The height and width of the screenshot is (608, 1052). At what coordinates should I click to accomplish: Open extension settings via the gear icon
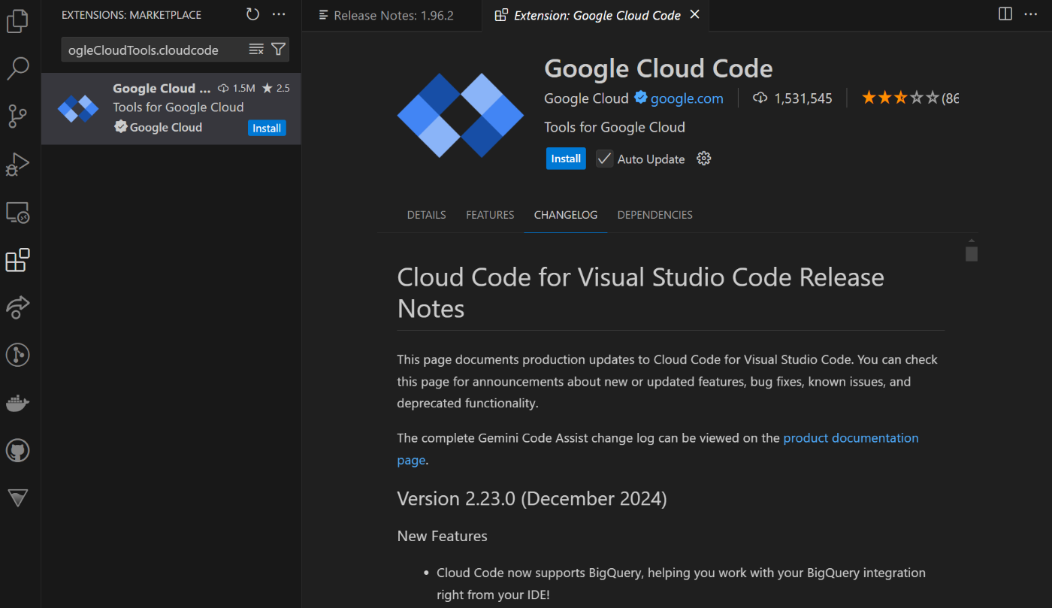pyautogui.click(x=703, y=158)
